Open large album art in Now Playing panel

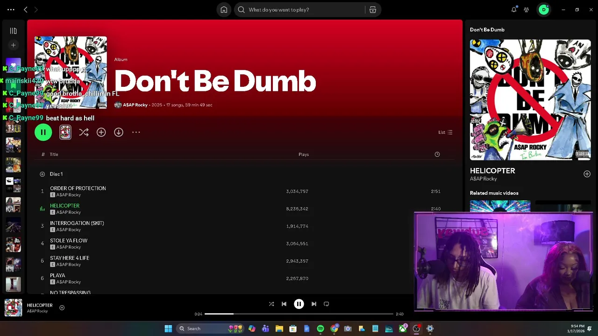point(530,100)
